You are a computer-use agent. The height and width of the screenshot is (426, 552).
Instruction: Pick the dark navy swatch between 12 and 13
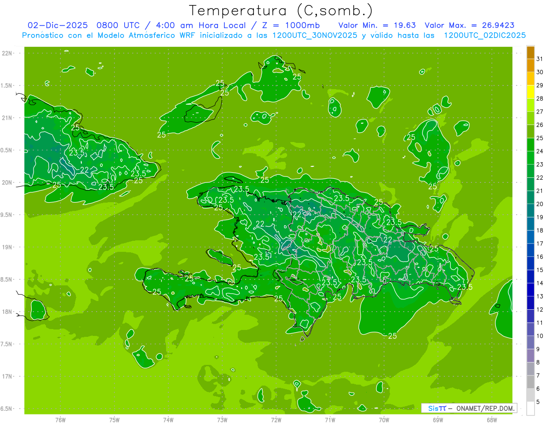(530, 303)
